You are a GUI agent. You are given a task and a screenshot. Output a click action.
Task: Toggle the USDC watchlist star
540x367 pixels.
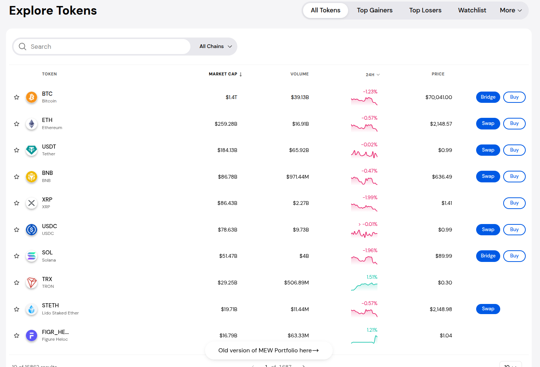tap(17, 230)
